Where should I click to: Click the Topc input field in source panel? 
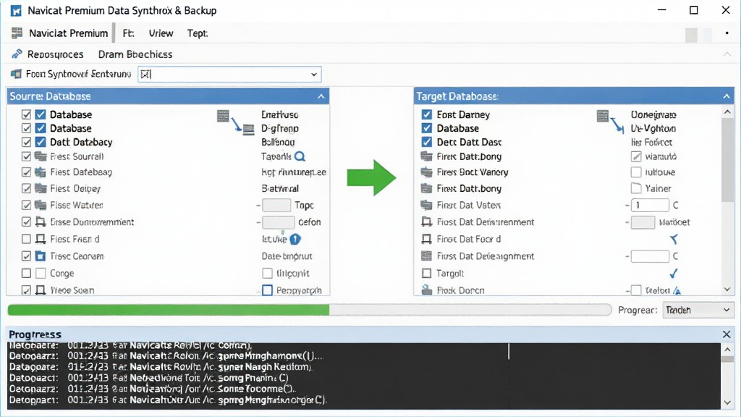click(x=276, y=205)
